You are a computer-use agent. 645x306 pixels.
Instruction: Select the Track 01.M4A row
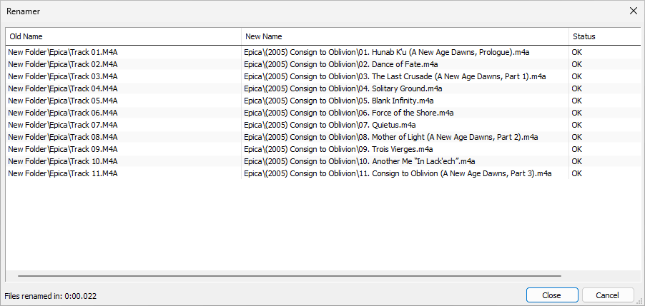pyautogui.click(x=63, y=52)
